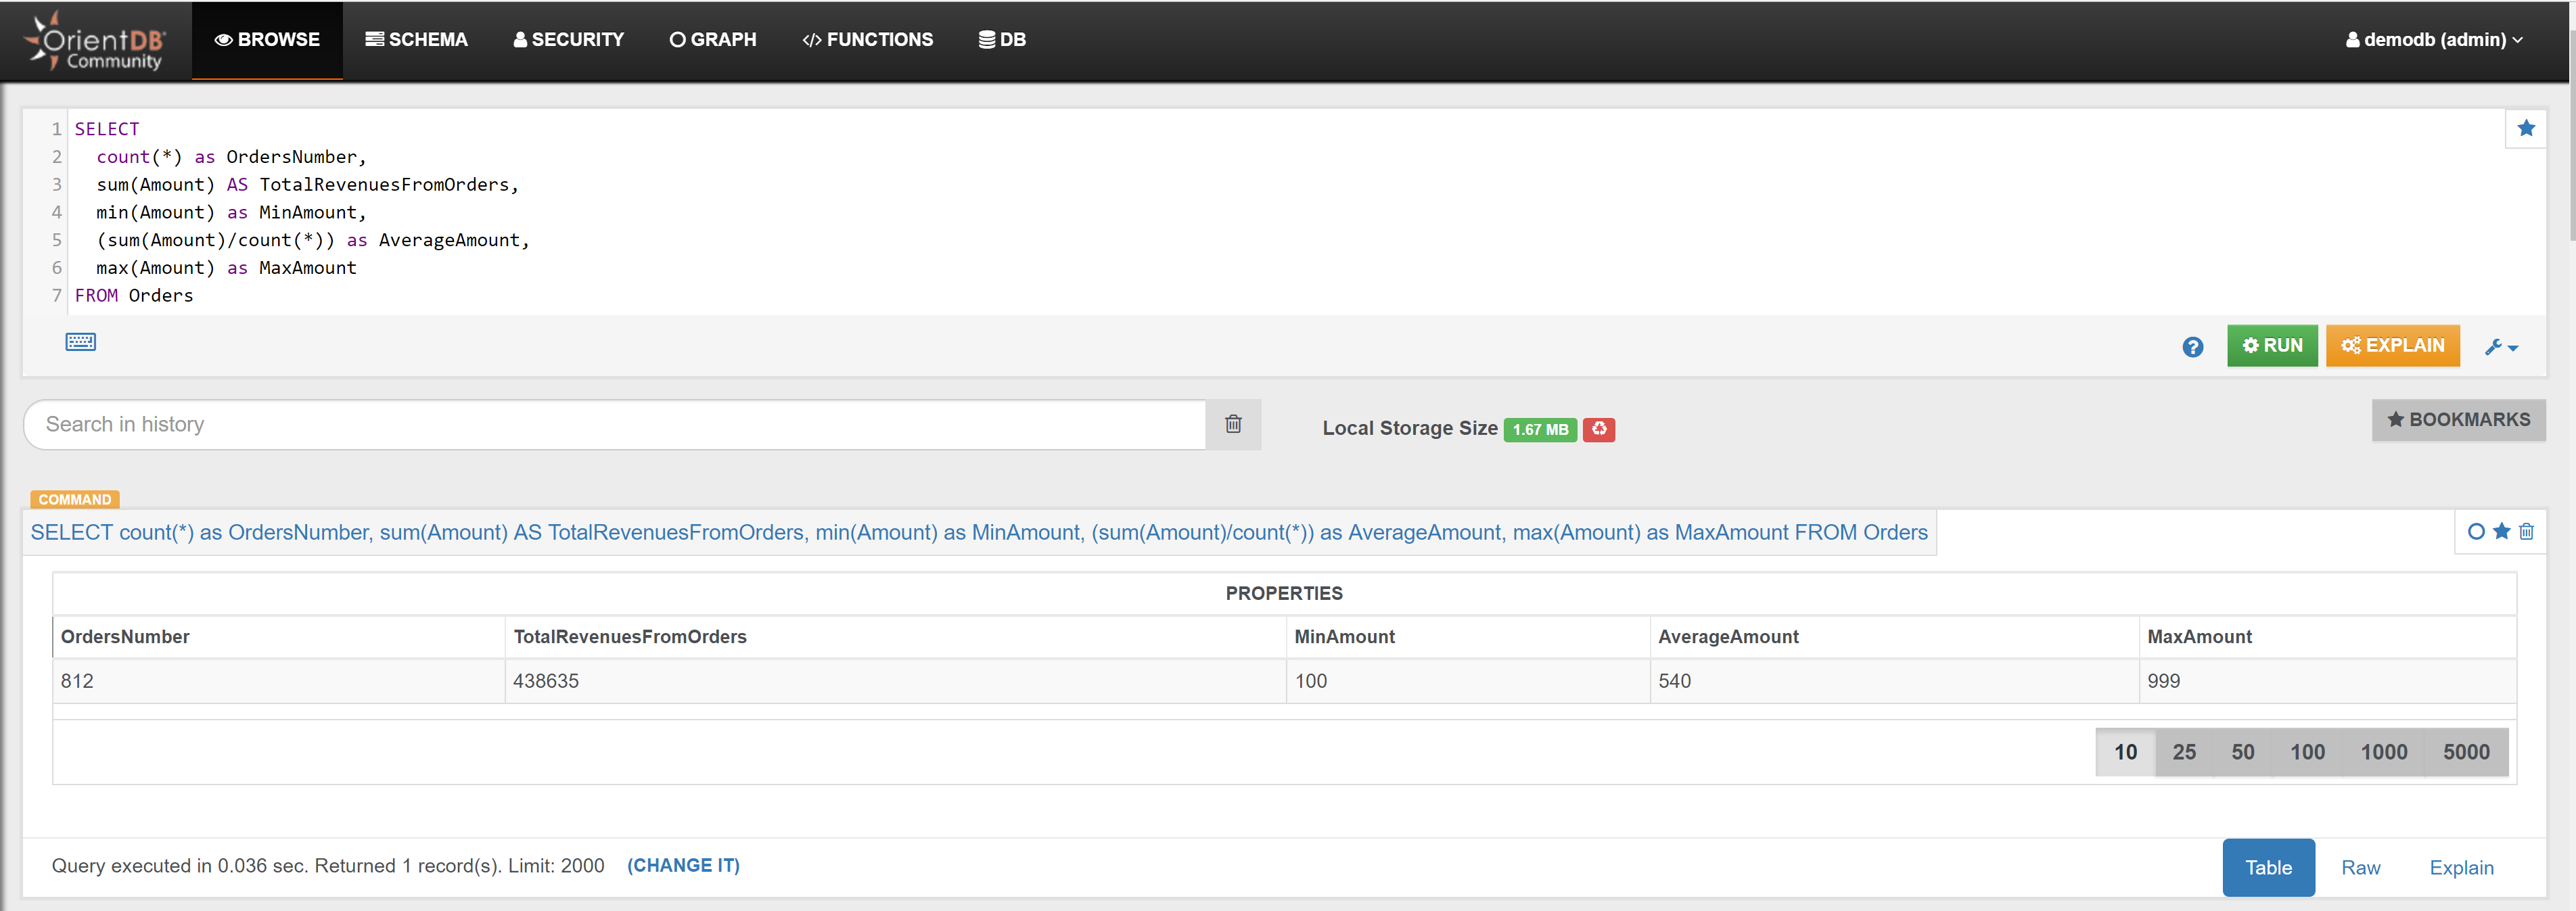Star the executed command in the result row
2576x911 pixels.
(x=2501, y=532)
